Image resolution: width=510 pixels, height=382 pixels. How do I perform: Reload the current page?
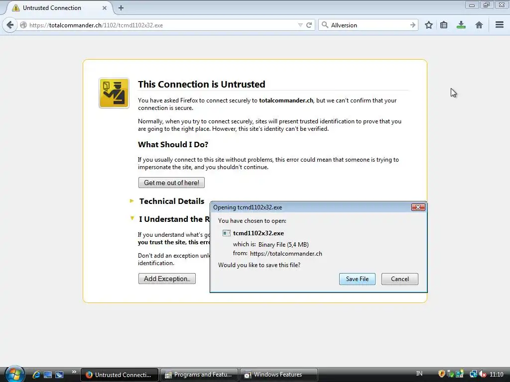(309, 25)
